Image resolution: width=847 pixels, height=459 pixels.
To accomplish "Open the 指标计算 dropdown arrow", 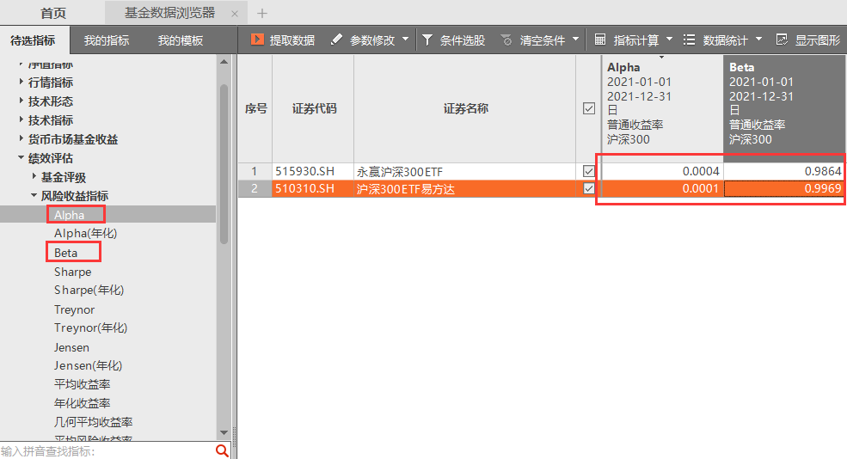I will pos(669,39).
